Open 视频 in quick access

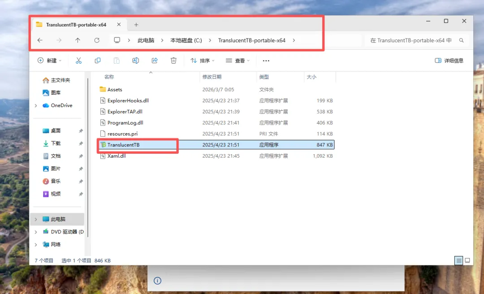(52, 194)
